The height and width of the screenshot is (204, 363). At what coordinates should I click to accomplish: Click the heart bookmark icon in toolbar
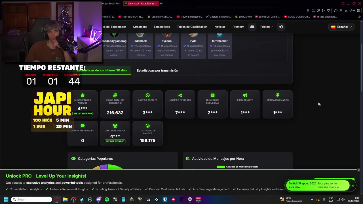click(x=328, y=10)
